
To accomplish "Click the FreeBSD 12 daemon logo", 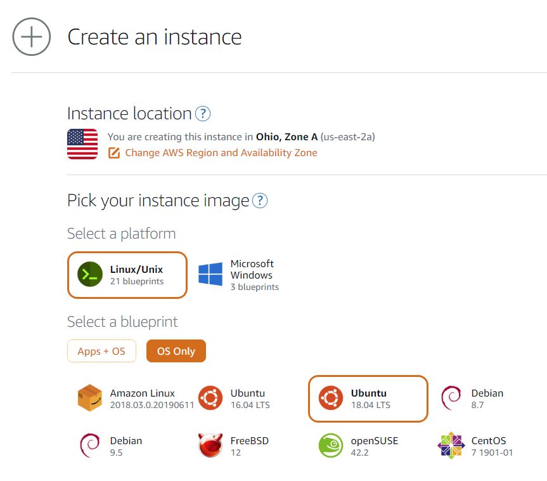I will 210,445.
